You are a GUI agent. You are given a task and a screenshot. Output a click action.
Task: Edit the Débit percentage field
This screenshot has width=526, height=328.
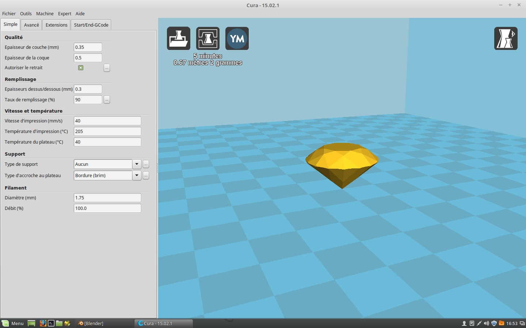[x=107, y=208]
